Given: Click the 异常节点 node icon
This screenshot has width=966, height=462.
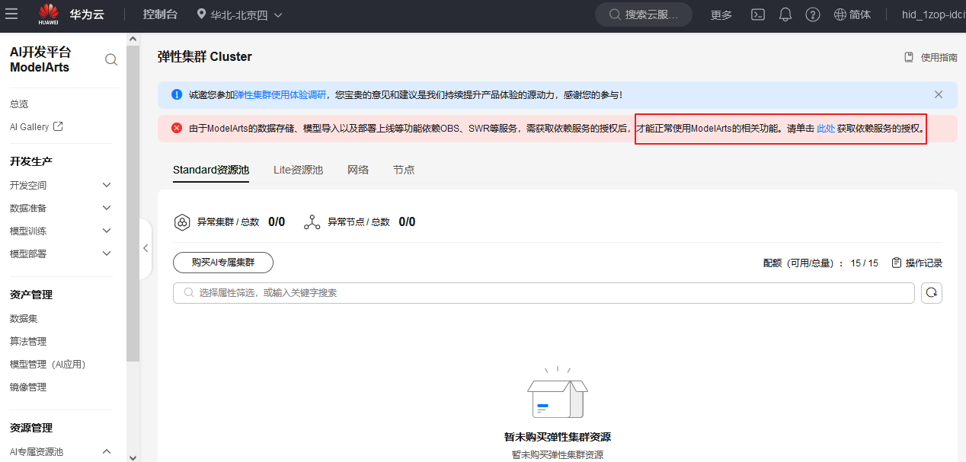Looking at the screenshot, I should coord(312,222).
